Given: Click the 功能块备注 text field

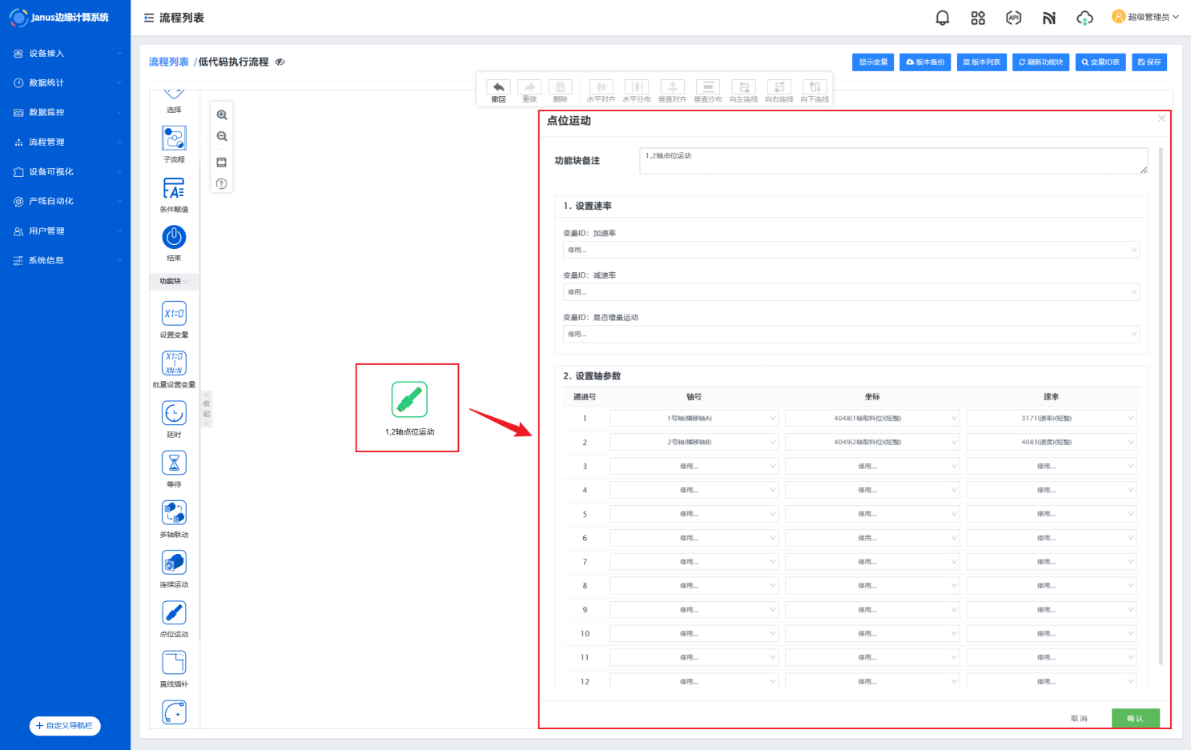Looking at the screenshot, I should 893,160.
